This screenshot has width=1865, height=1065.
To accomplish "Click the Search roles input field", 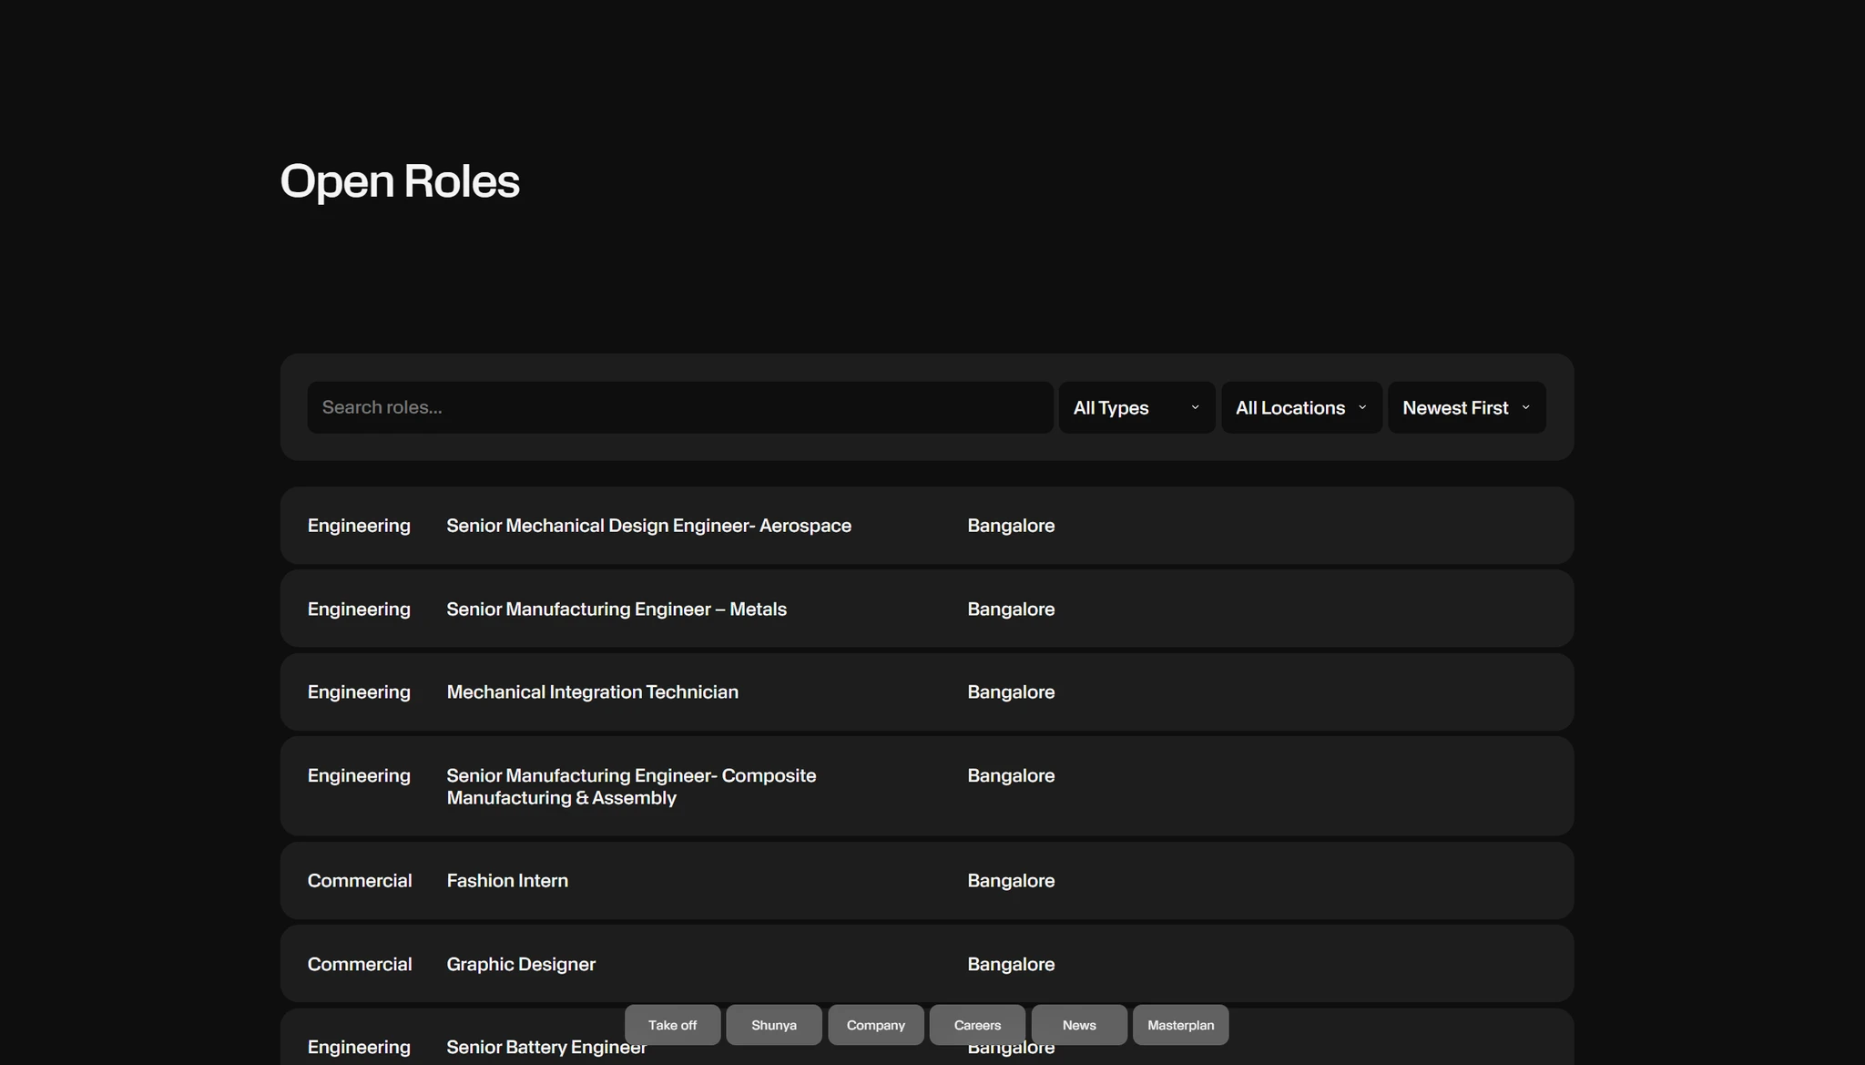I will (679, 407).
